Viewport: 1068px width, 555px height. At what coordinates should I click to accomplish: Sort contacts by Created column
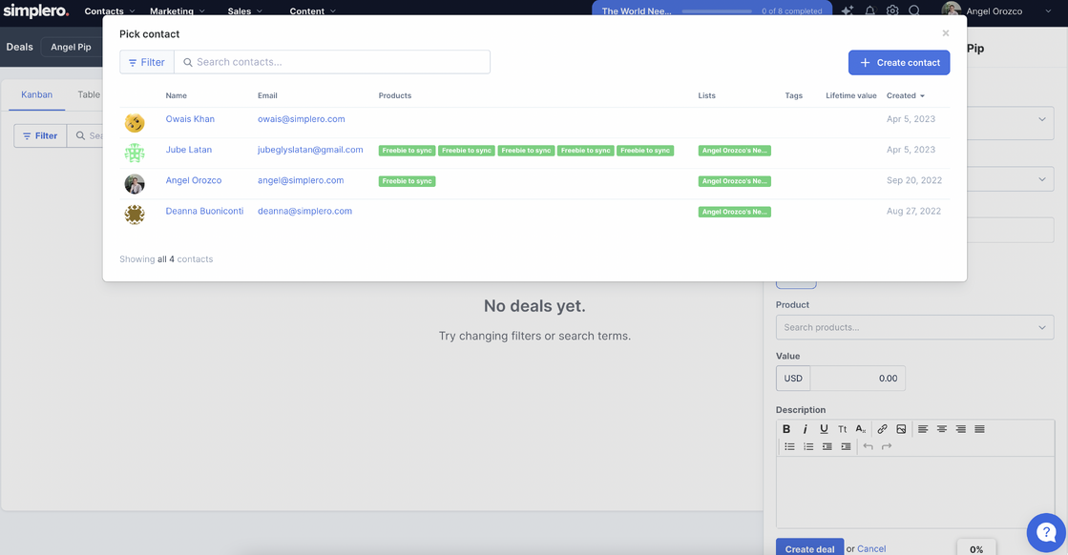point(905,95)
